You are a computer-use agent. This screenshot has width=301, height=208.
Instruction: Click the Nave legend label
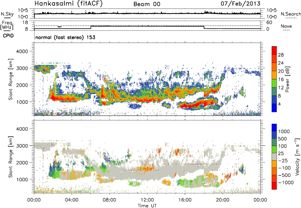pyautogui.click(x=286, y=26)
